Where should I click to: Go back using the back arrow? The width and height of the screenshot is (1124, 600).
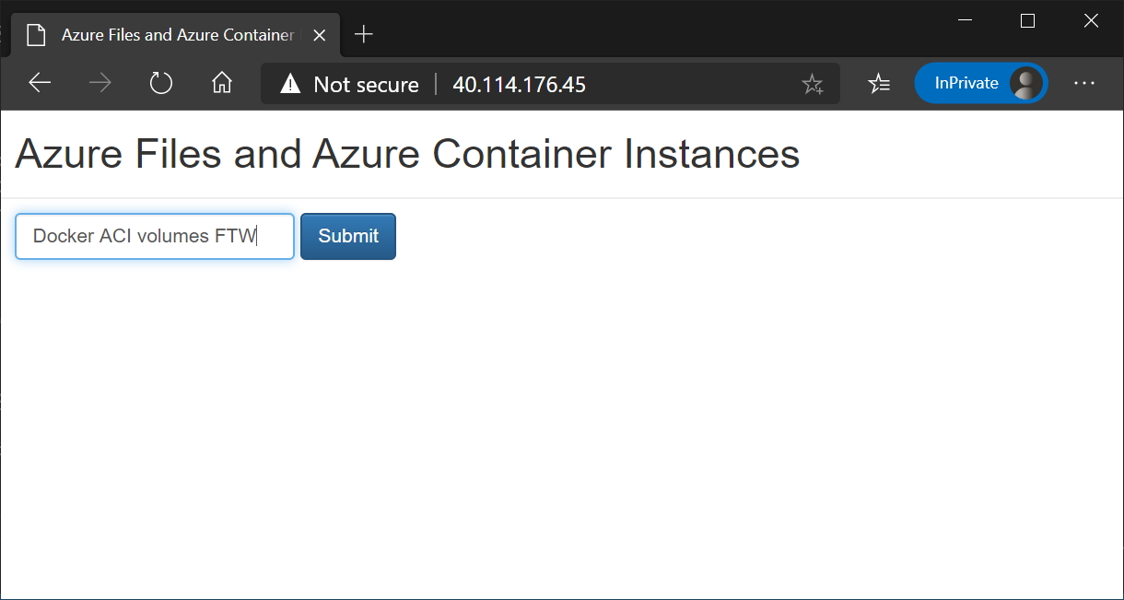point(40,84)
